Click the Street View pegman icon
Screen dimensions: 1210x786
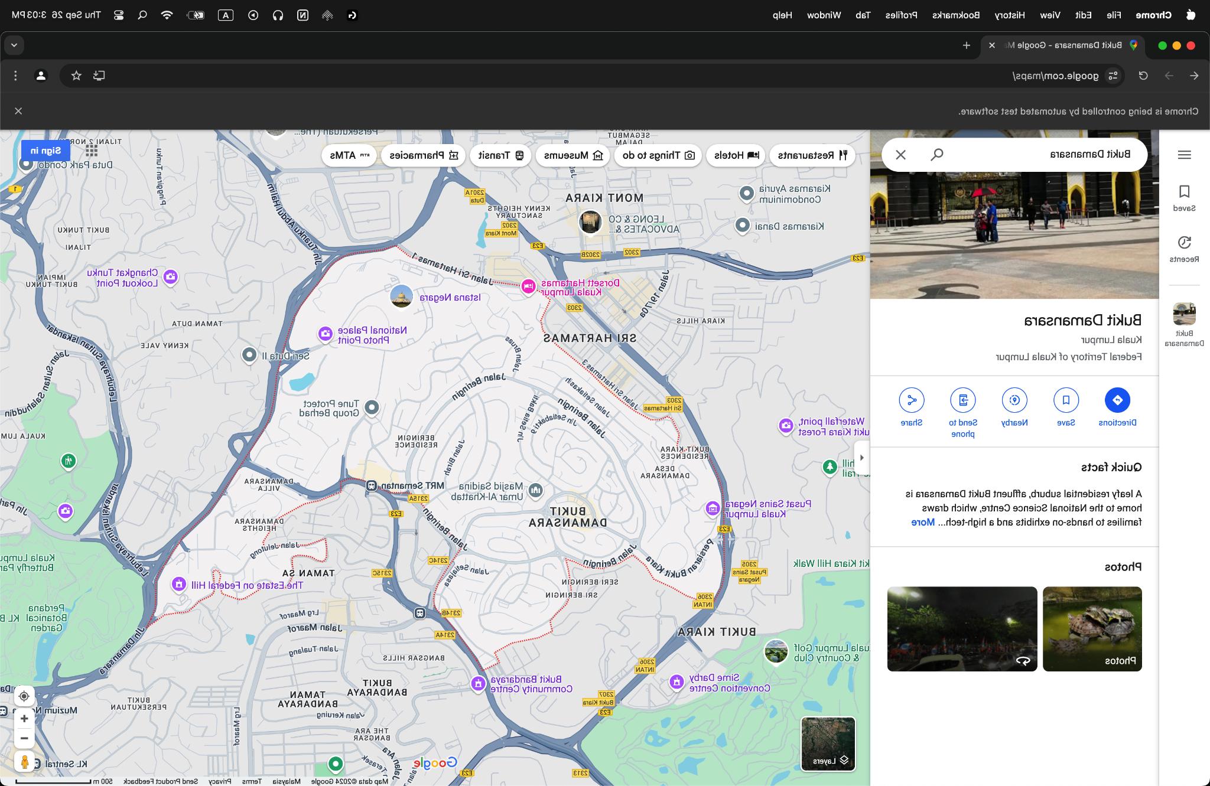(x=24, y=762)
